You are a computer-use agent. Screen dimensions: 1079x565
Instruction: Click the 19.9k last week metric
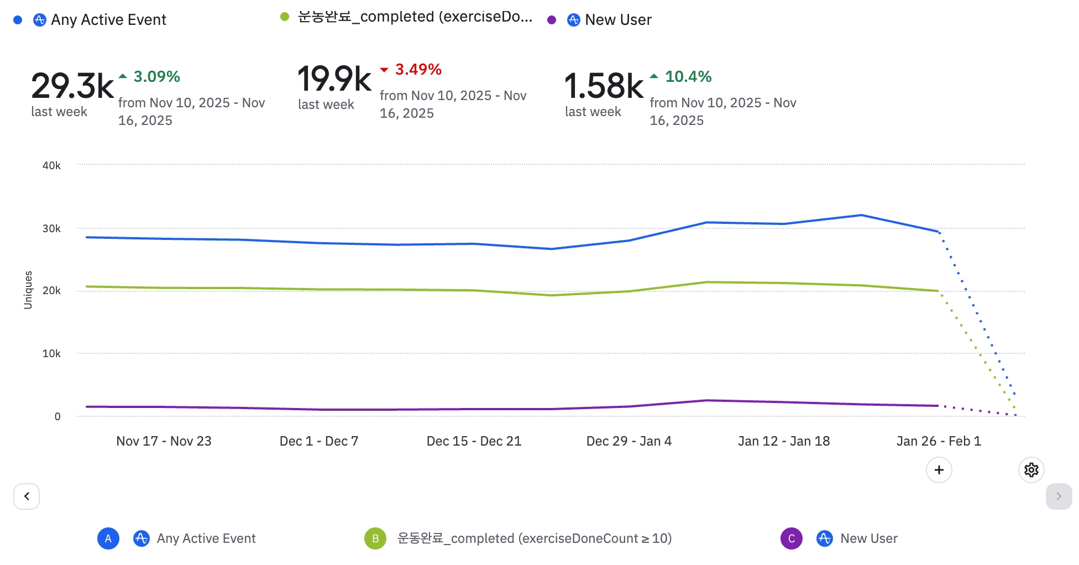tap(334, 79)
